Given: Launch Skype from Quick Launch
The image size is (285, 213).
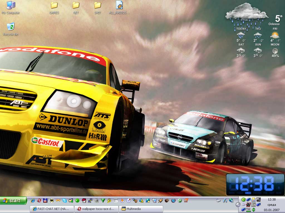Looking at the screenshot, I should [x=65, y=201].
